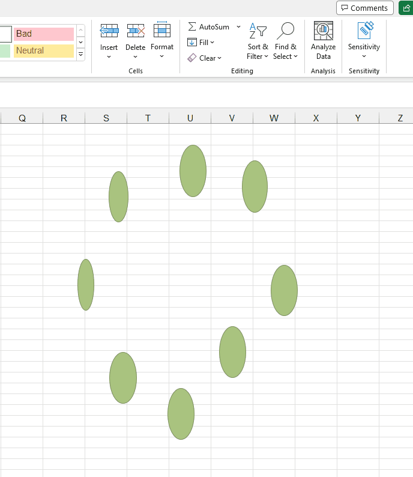This screenshot has height=477, width=413.
Task: Apply the Bad cell style
Action: point(44,34)
